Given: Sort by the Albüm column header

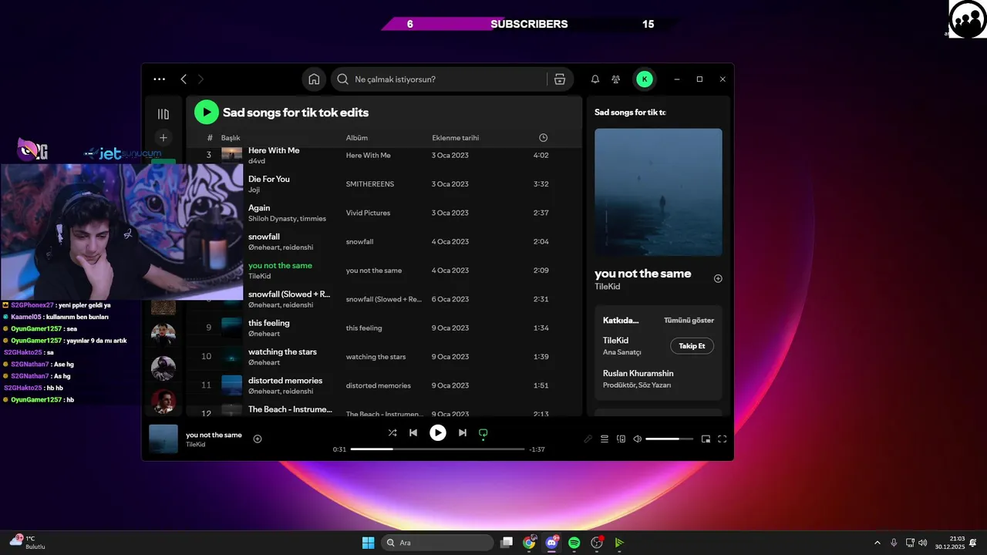Looking at the screenshot, I should point(357,138).
